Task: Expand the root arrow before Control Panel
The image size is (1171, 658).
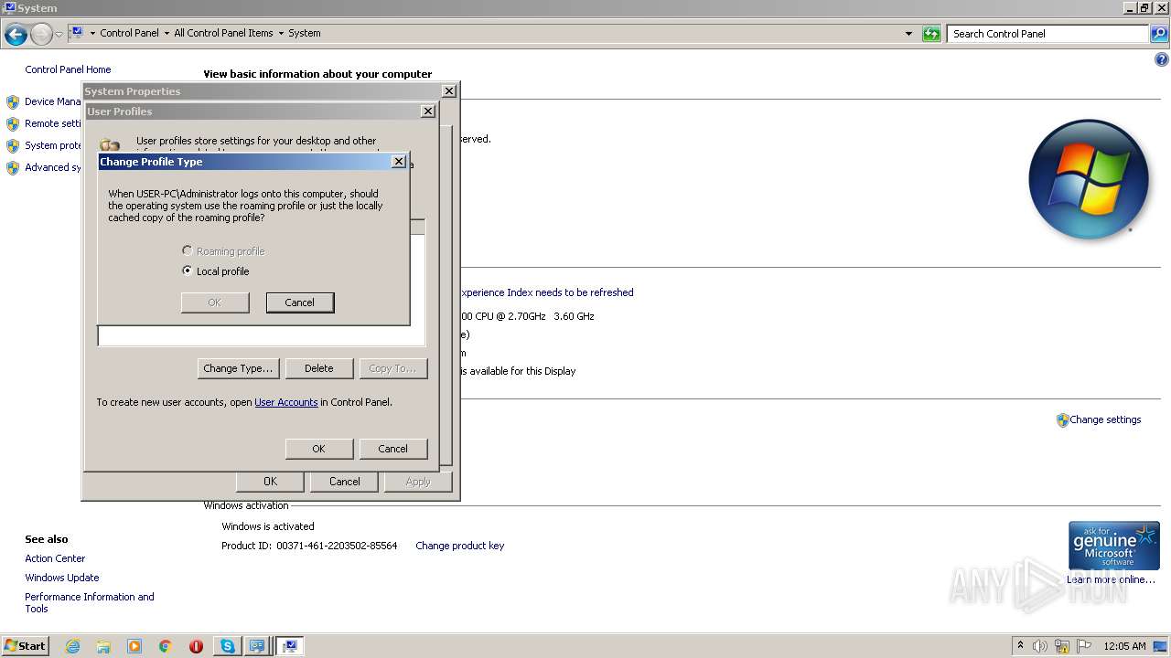Action: point(92,33)
